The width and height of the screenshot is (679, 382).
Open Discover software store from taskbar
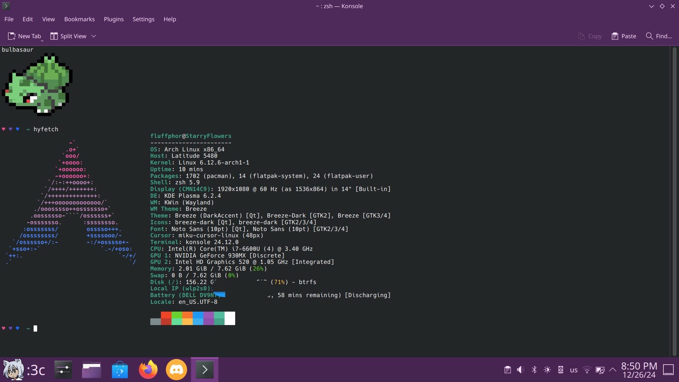click(120, 370)
